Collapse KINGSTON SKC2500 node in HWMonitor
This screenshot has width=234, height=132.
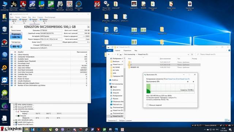14,109
